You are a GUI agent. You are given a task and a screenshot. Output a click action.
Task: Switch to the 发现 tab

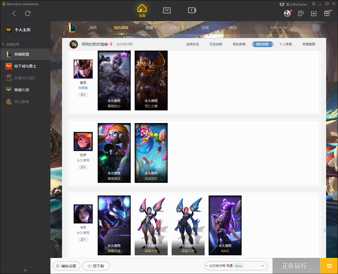[205, 28]
